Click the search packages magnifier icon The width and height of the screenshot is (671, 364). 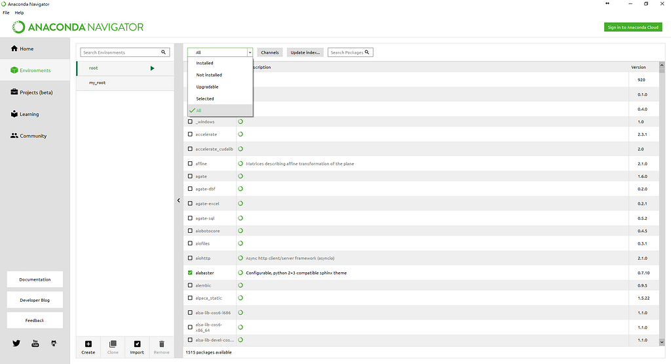coord(367,52)
